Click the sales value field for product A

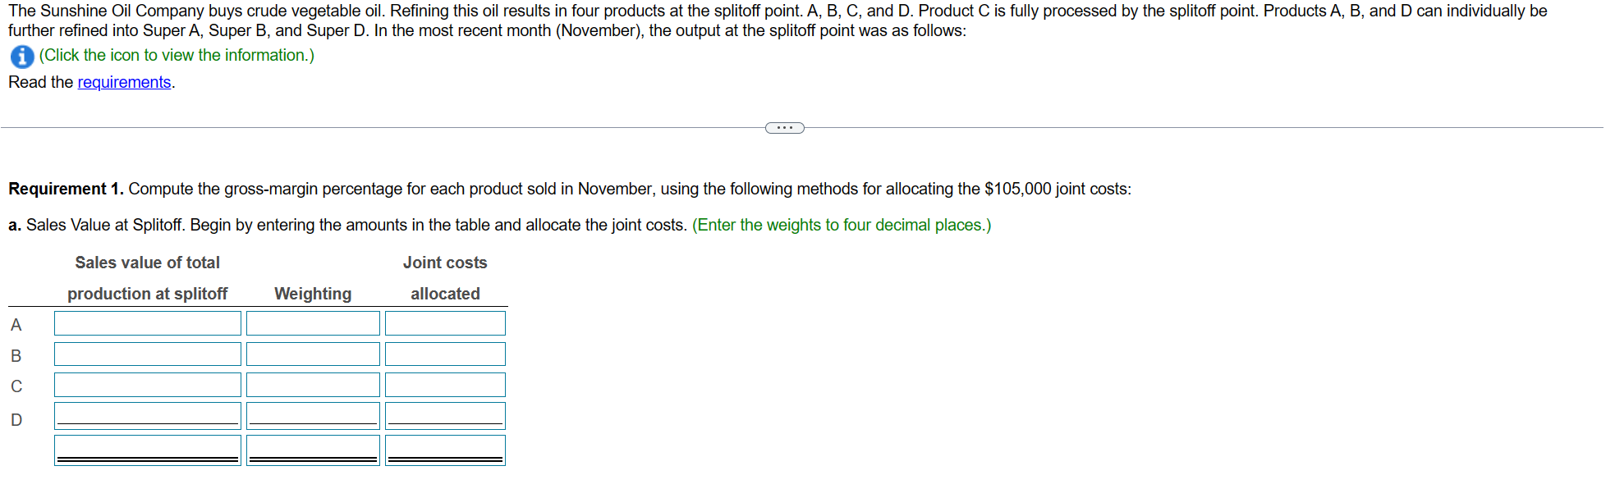click(x=147, y=322)
